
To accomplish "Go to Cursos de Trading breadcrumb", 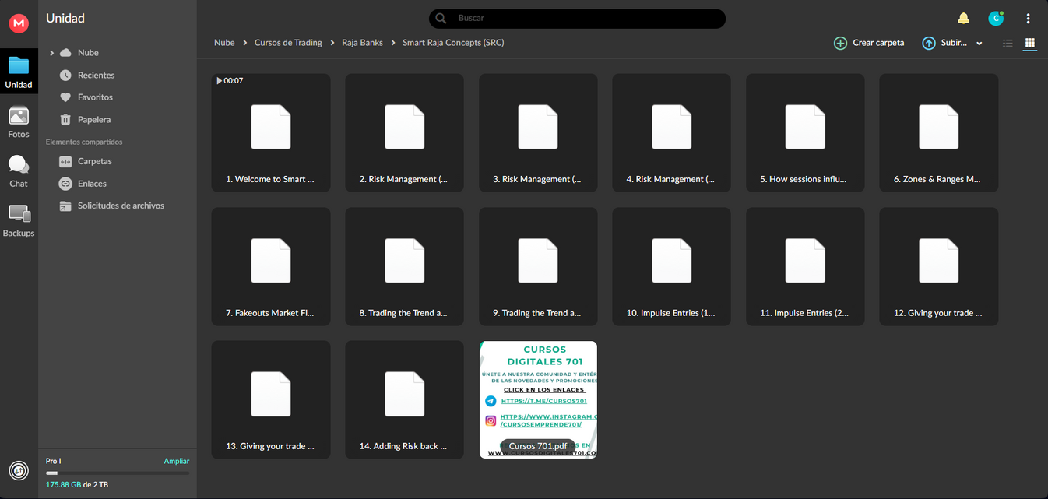I will click(x=288, y=43).
